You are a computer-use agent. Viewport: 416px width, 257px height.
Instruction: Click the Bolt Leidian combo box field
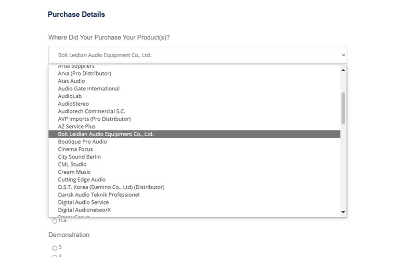click(192, 55)
